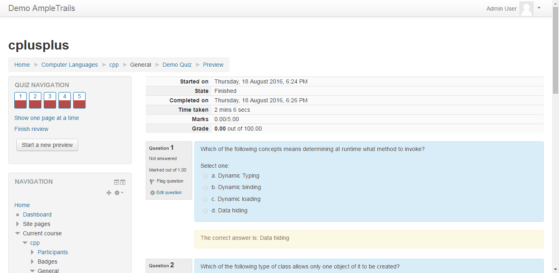Select option b. Dynamic binding
559x273 pixels.
click(x=205, y=187)
